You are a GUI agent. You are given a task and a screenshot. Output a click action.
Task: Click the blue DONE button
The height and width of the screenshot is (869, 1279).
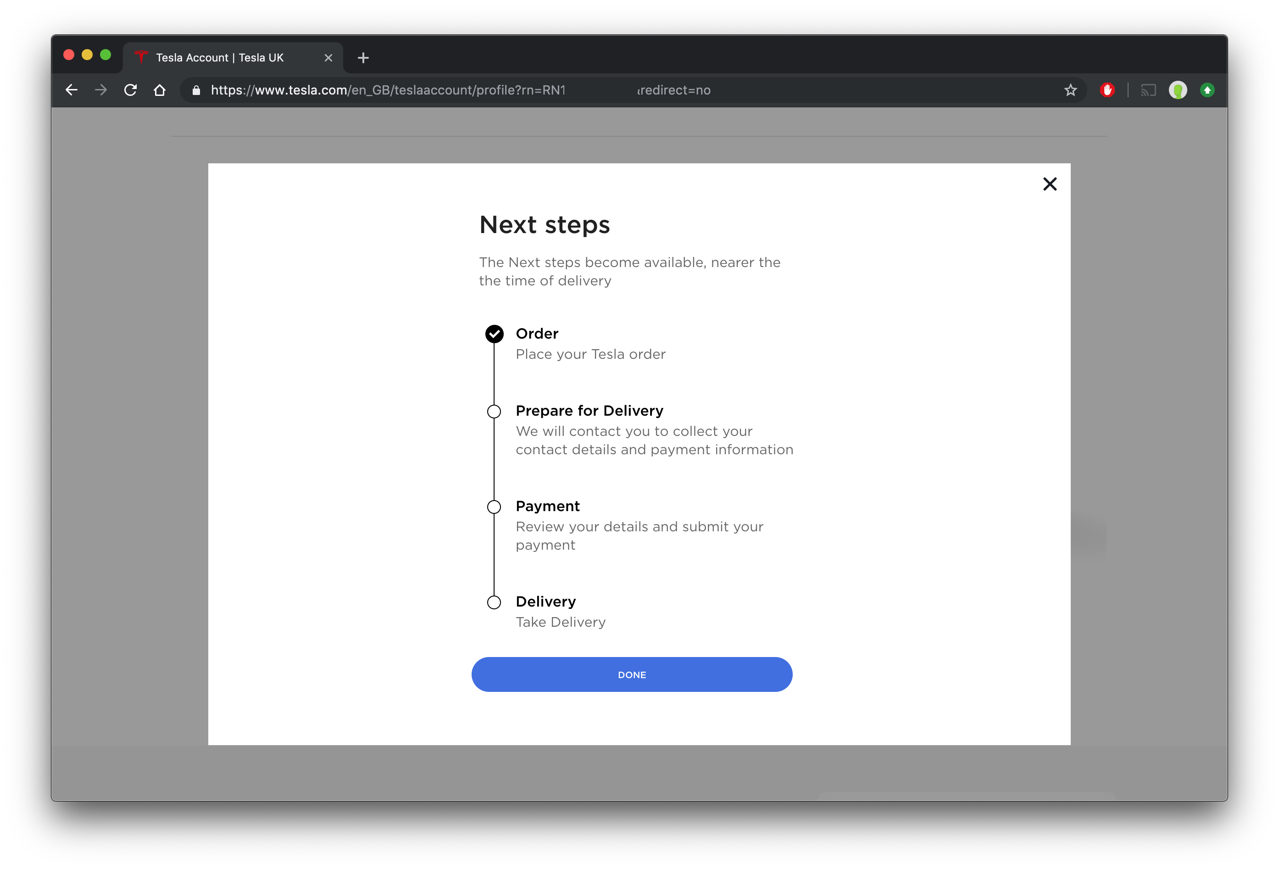pyautogui.click(x=632, y=674)
